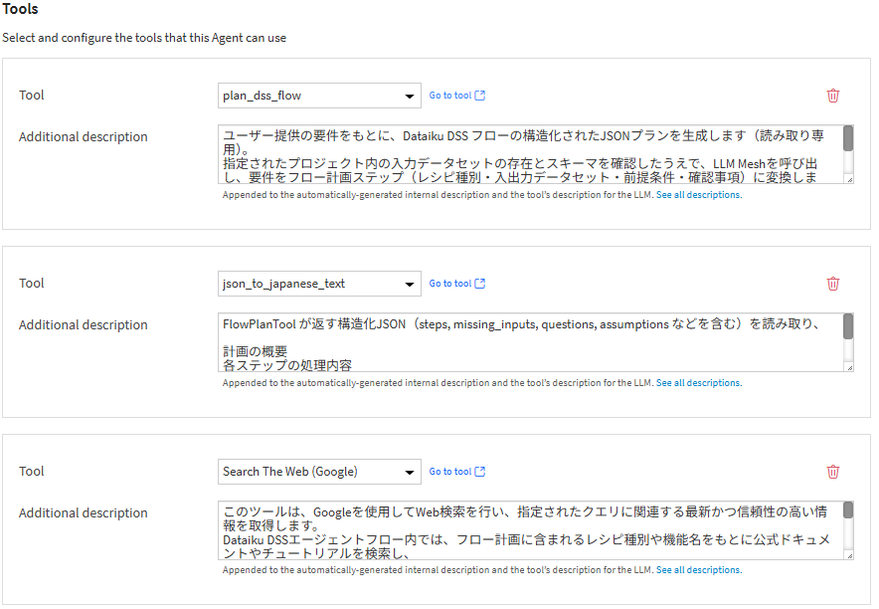Click in Search The Web additional description text area
This screenshot has width=879, height=609.
point(529,530)
